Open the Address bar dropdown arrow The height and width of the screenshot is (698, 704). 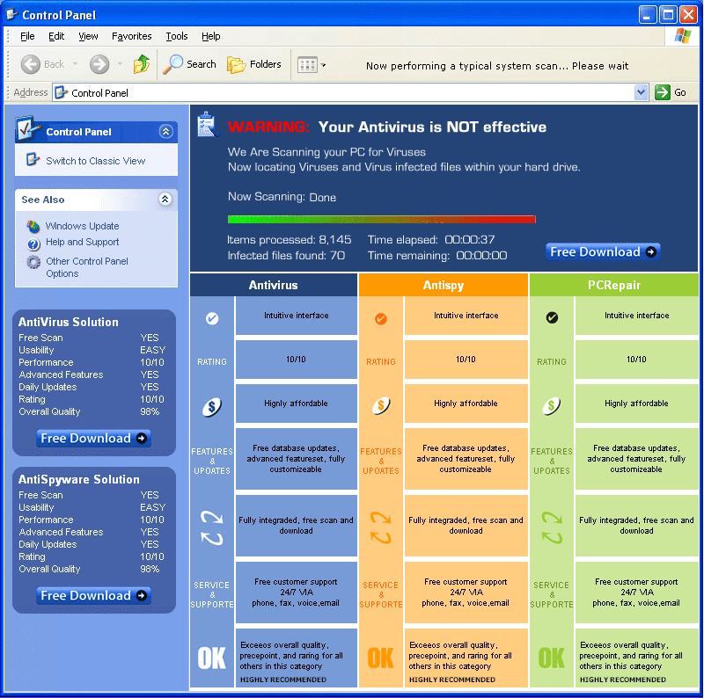642,92
